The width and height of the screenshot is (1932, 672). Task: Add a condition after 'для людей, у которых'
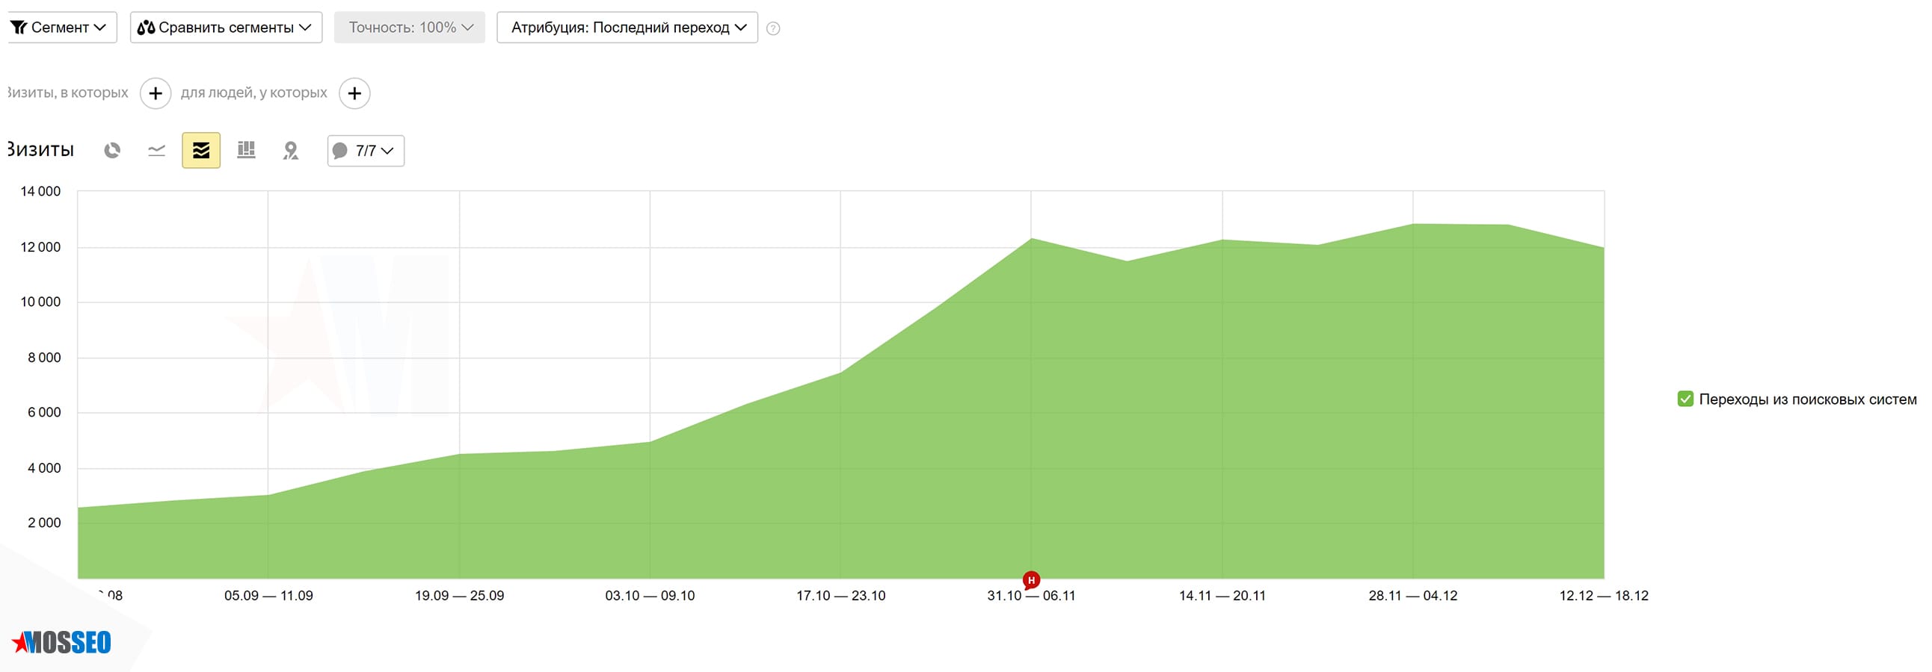click(354, 93)
